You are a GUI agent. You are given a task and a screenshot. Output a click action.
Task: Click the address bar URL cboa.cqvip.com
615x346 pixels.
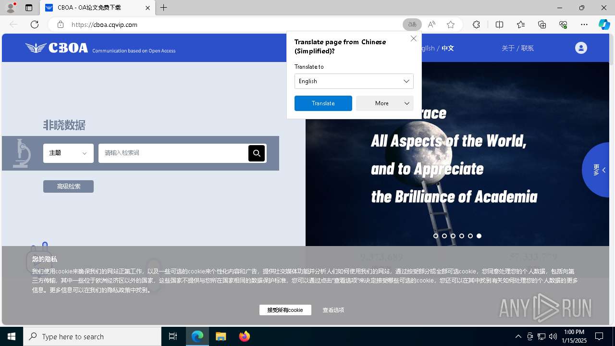pos(104,25)
